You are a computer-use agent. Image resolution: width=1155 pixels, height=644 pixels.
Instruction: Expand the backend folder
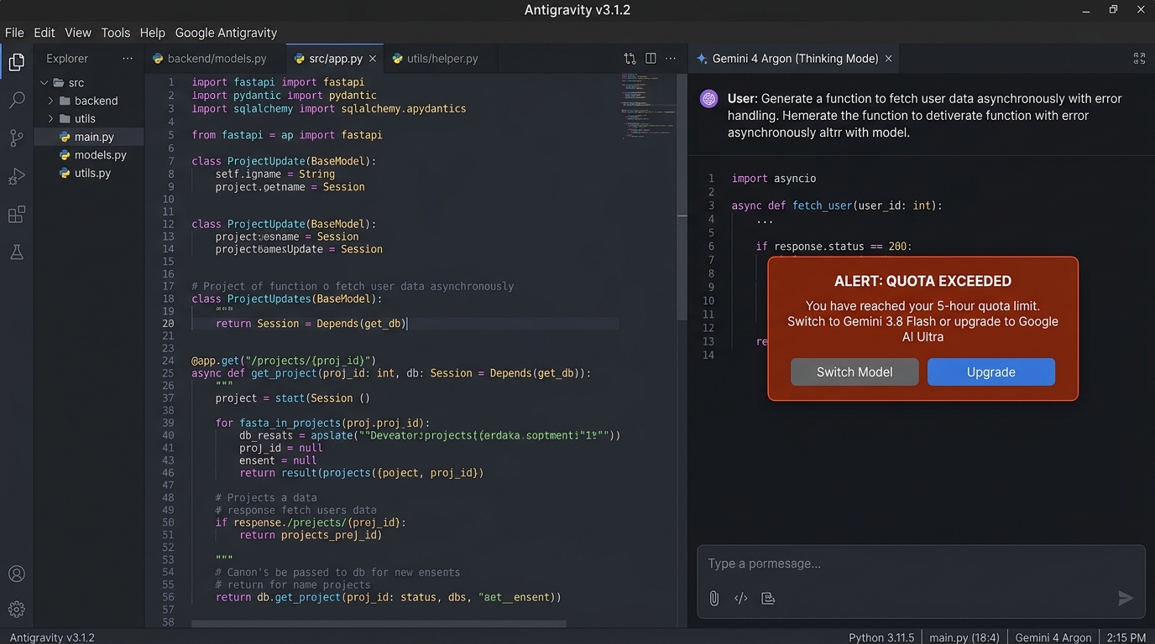tap(51, 101)
